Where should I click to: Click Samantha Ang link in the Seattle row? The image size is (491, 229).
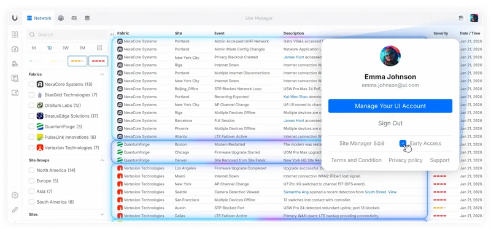296,192
